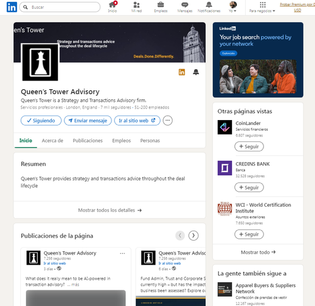
Task: Click the Explore jobs ad button
Action: coord(229,53)
